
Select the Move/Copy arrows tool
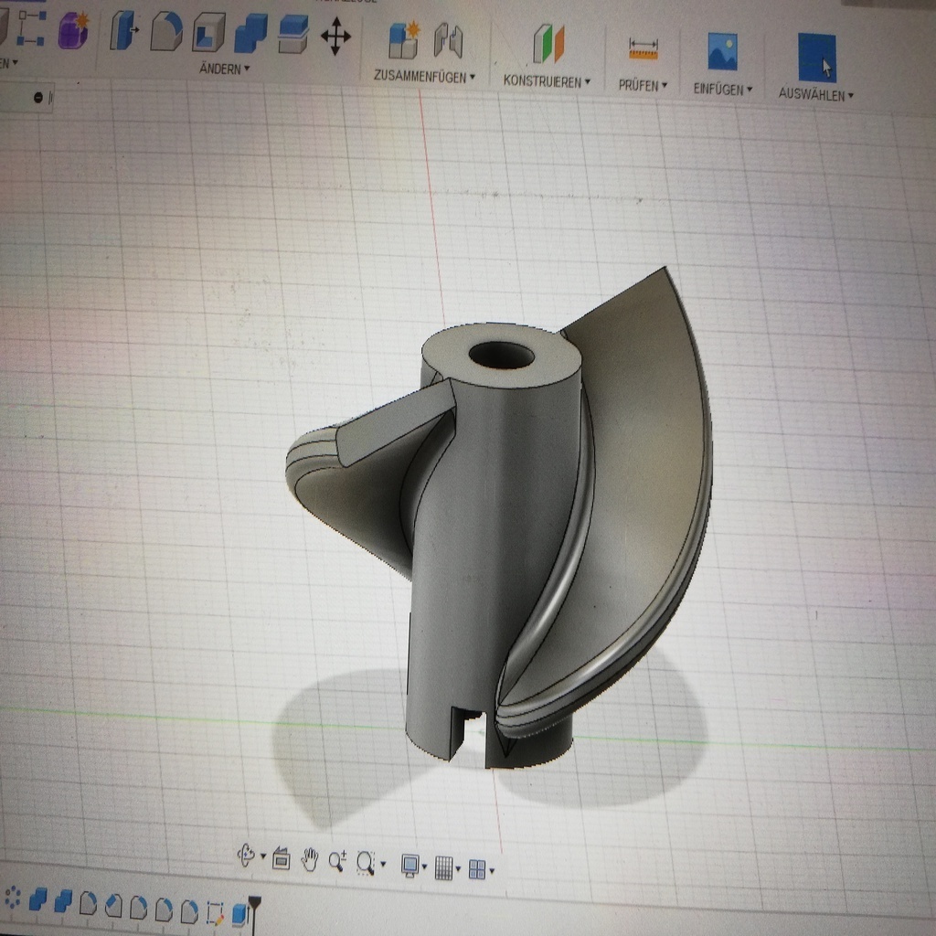(335, 38)
